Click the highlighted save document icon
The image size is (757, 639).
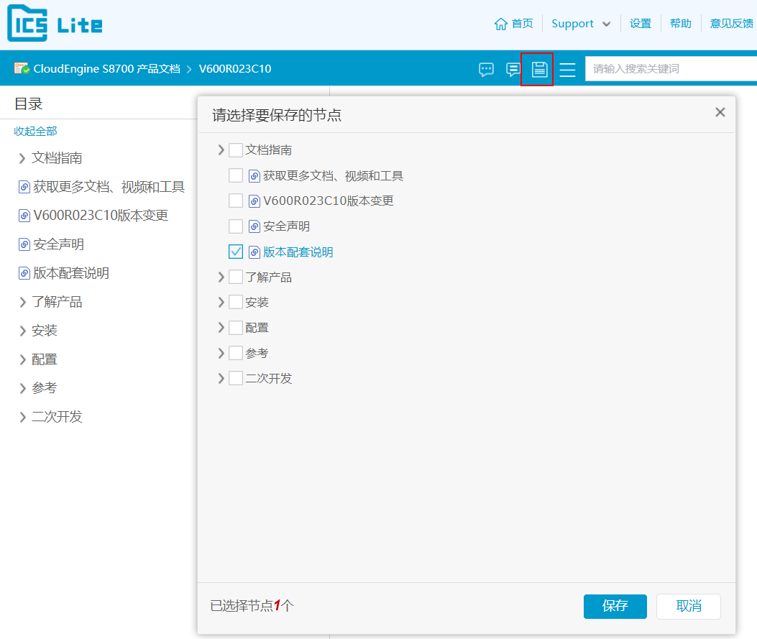[x=537, y=69]
